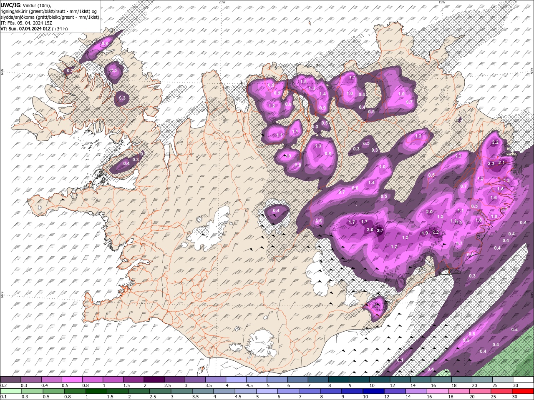Pick the white 30 swatch ending the upper legend row

click(523, 379)
